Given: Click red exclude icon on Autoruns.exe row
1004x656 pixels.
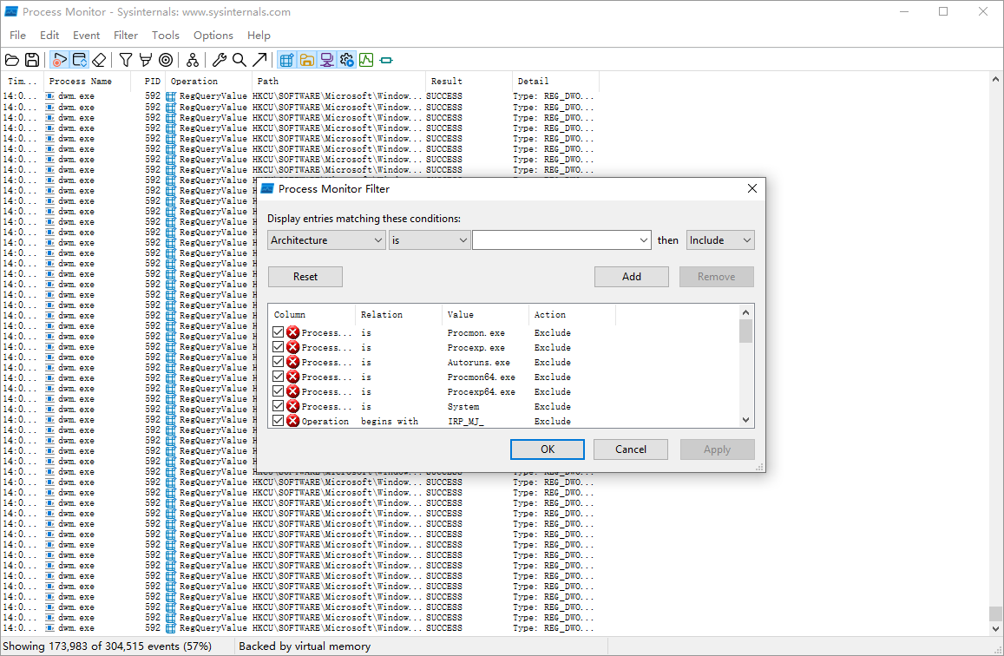Looking at the screenshot, I should (x=292, y=362).
